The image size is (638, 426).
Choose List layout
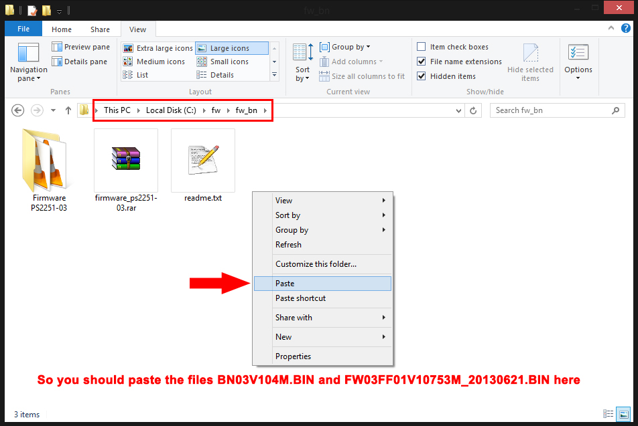click(135, 75)
